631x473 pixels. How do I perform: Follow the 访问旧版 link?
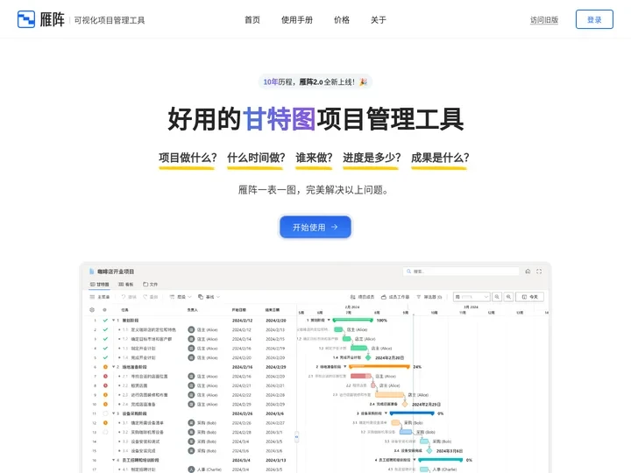click(544, 19)
